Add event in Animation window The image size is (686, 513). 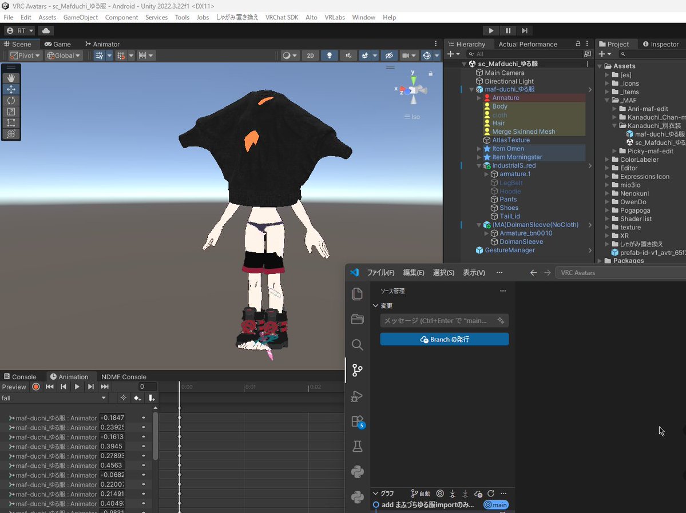click(152, 398)
